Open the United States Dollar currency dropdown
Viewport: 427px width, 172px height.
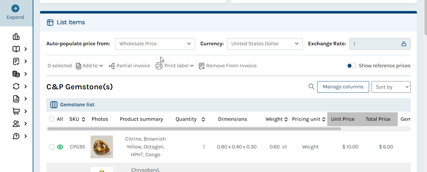point(265,44)
